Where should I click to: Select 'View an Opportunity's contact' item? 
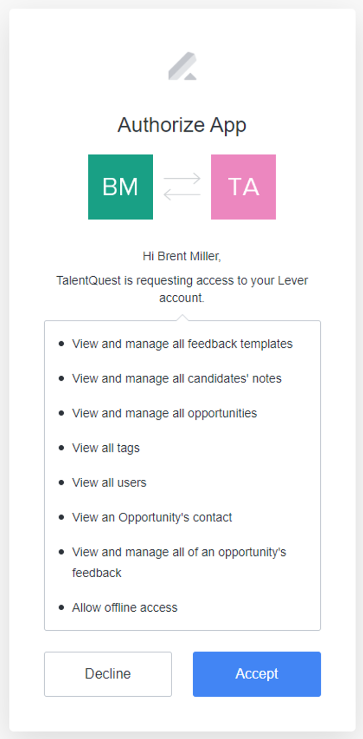pos(151,517)
